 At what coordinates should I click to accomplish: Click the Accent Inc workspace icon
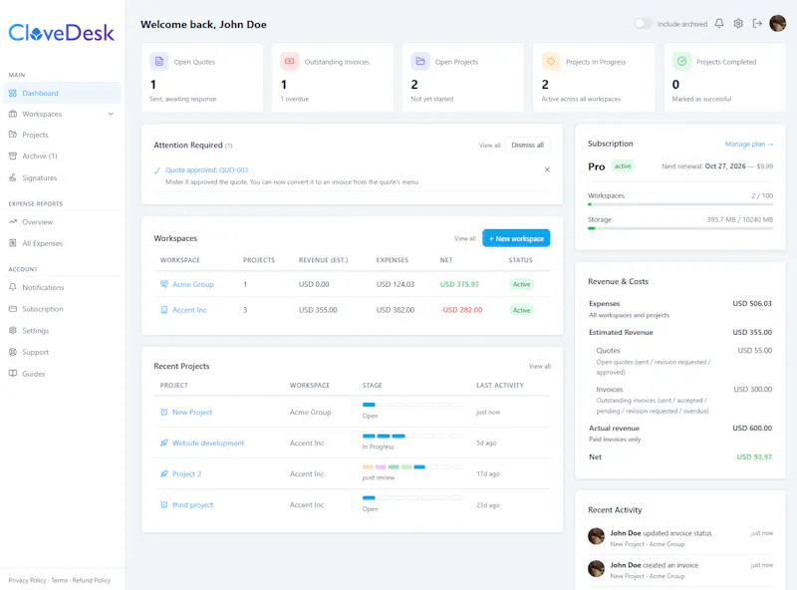[164, 310]
